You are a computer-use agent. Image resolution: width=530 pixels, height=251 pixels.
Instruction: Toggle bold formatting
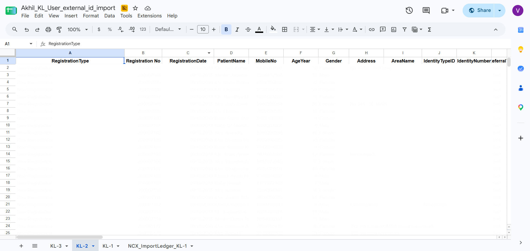(226, 29)
